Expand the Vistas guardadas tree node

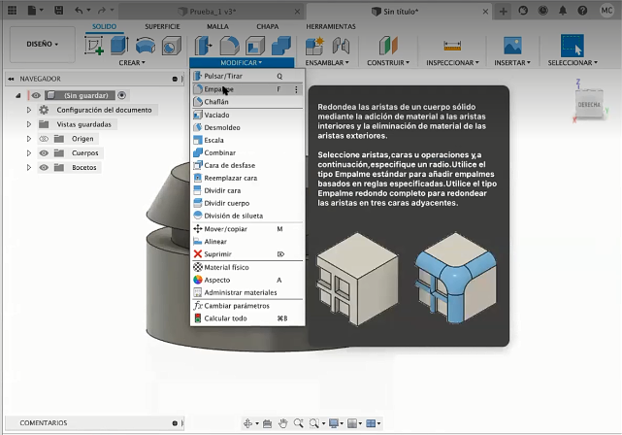click(x=29, y=124)
